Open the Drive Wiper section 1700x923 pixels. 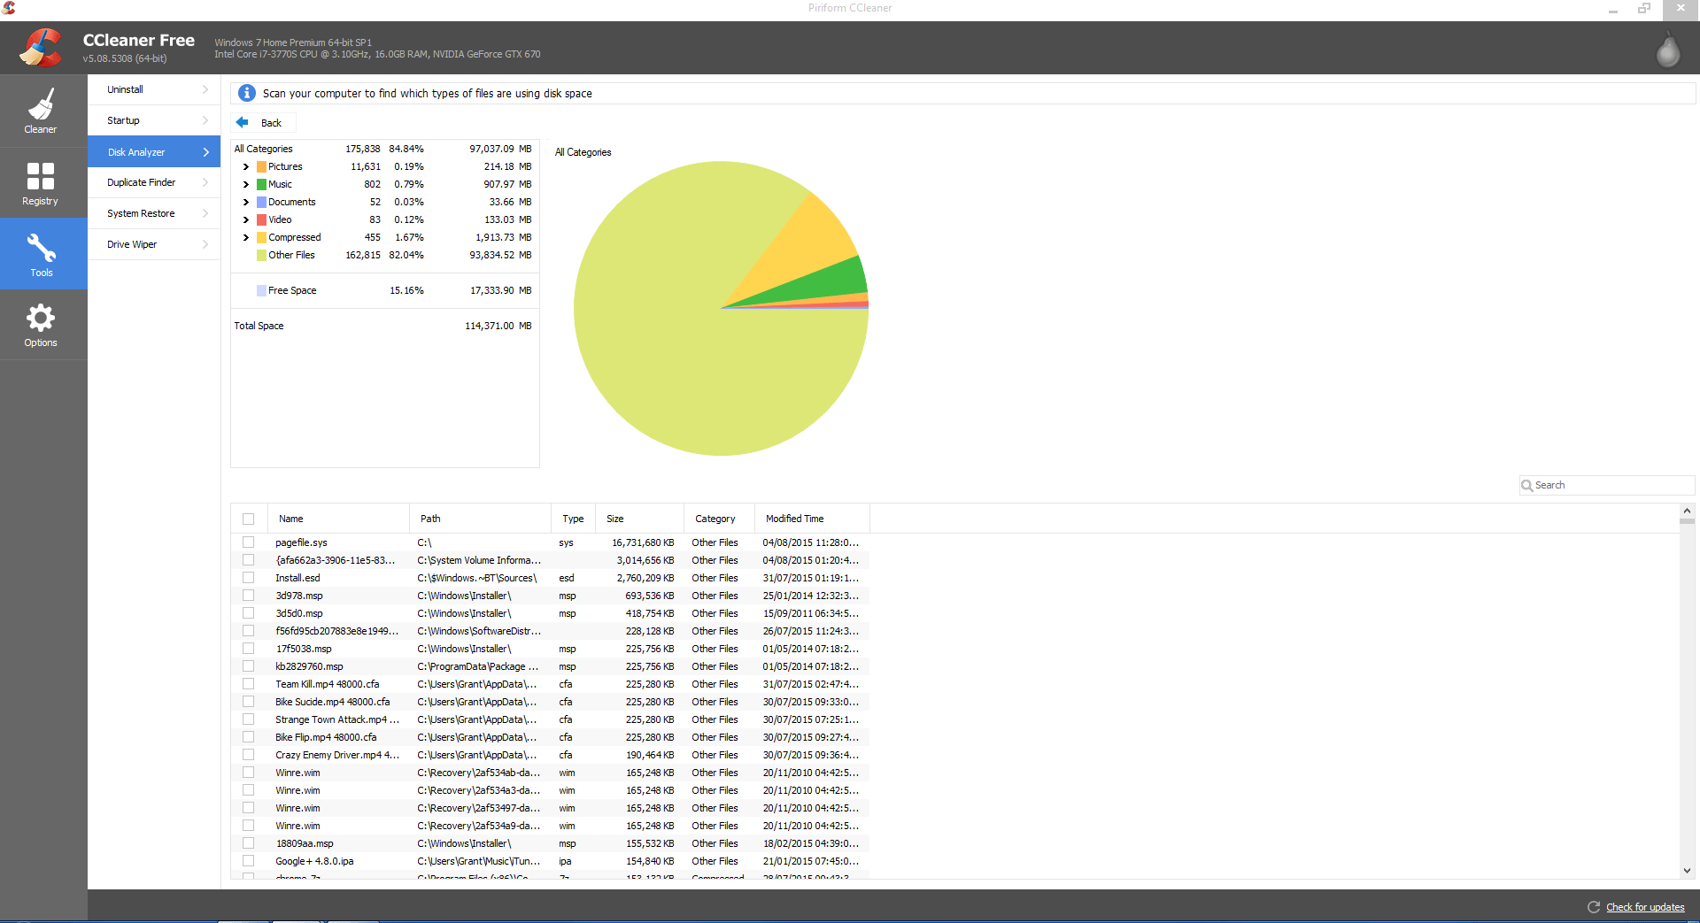pyautogui.click(x=153, y=244)
